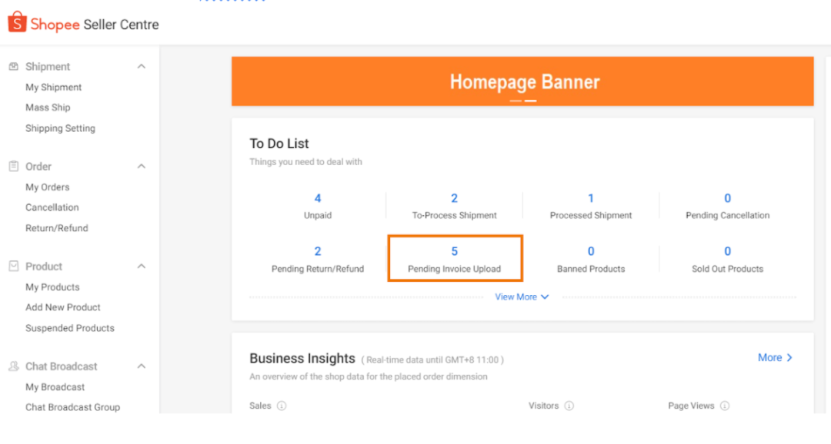Viewport: 831px width, 444px height.
Task: Click the info icon beside Page Views
Action: click(725, 406)
